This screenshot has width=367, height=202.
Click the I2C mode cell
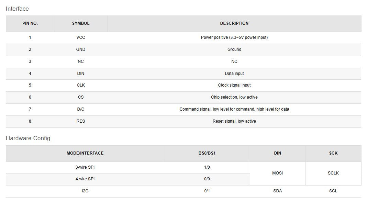pyautogui.click(x=85, y=191)
